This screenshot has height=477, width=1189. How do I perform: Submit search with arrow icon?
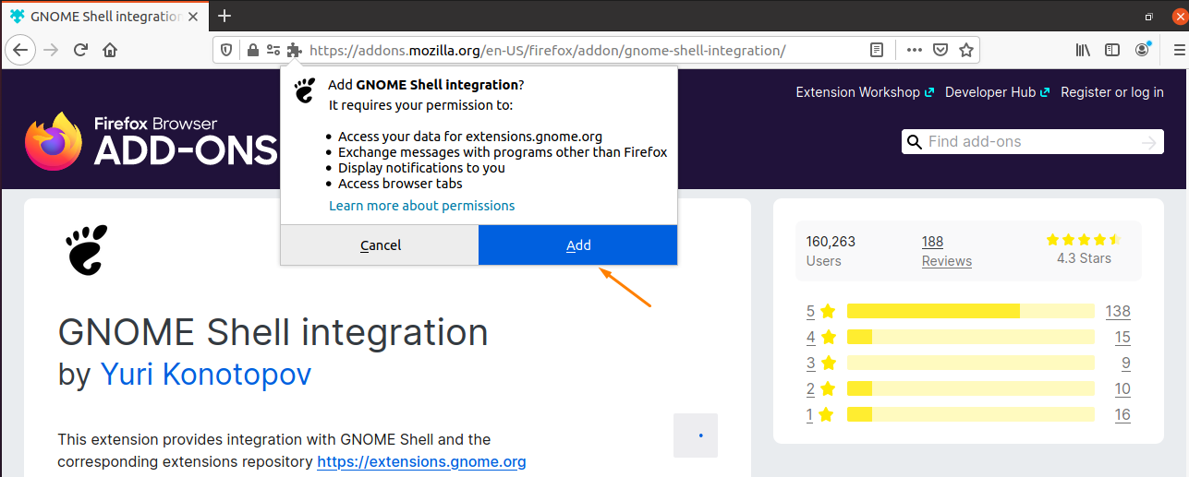(x=1148, y=142)
